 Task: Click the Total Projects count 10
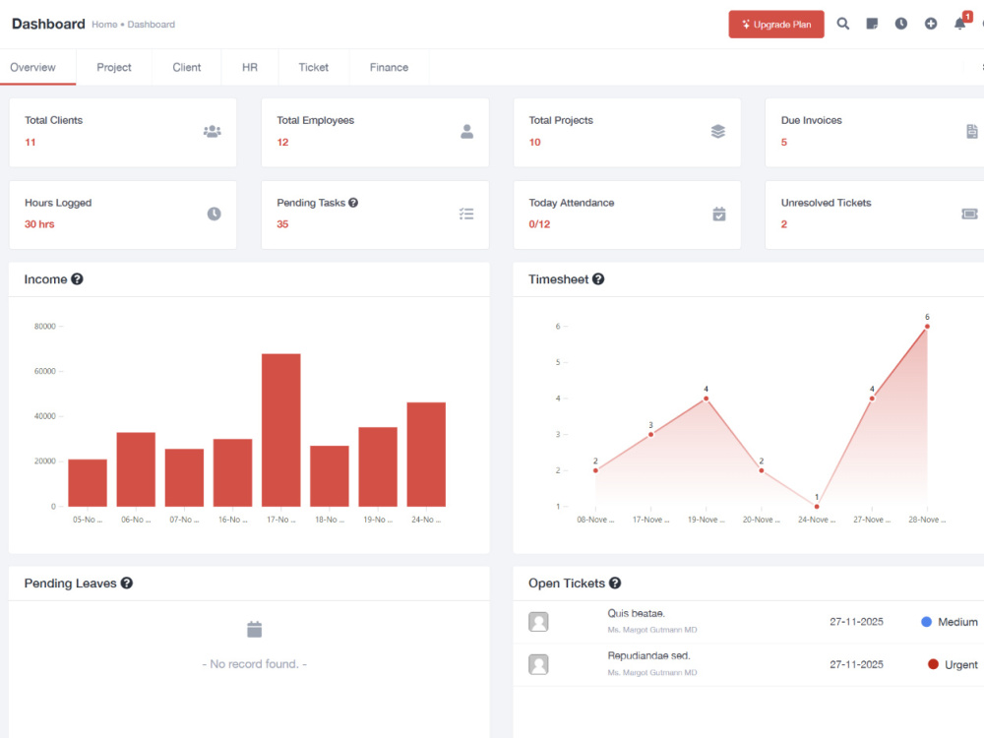point(534,143)
